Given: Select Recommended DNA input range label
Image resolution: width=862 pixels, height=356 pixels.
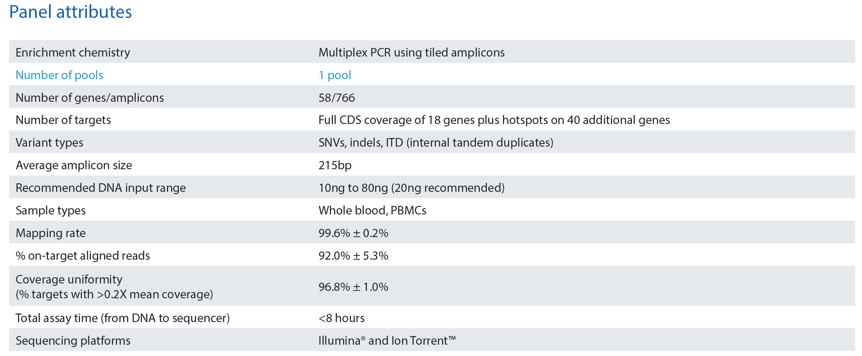Looking at the screenshot, I should point(101,188).
